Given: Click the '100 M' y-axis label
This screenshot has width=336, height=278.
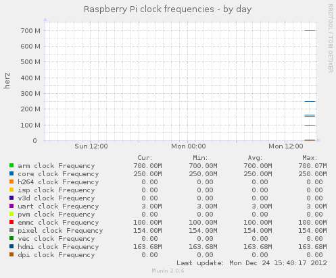Looking at the screenshot, I should [x=30, y=125].
